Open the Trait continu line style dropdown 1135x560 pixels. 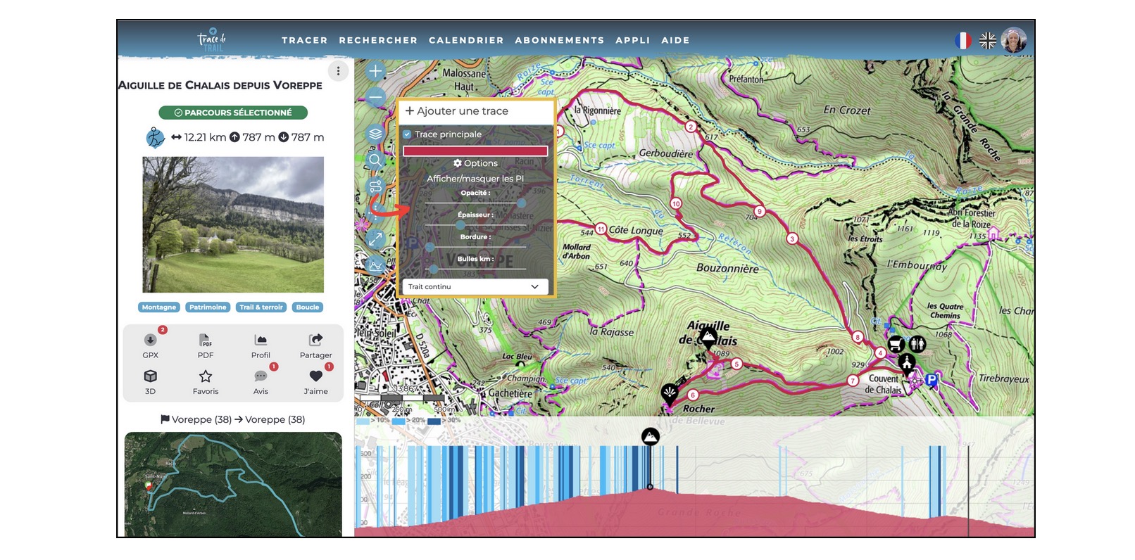click(x=475, y=286)
